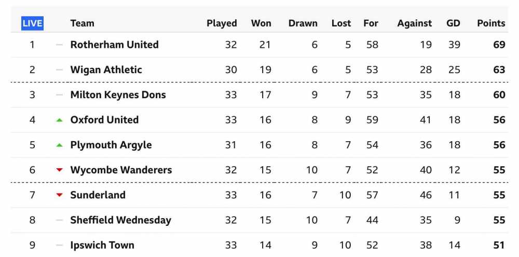Click the GD column header
The height and width of the screenshot is (257, 519).
coord(453,23)
